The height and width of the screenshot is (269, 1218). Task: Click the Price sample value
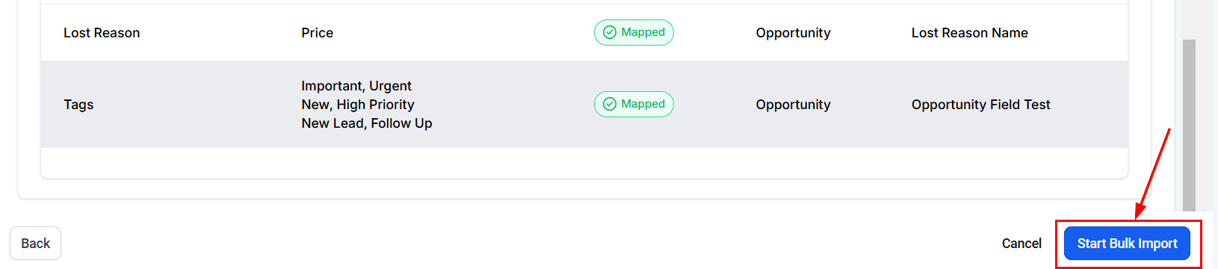click(317, 33)
